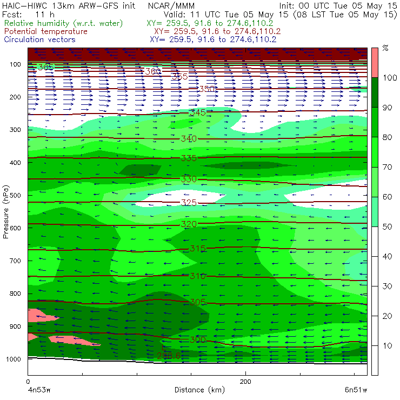This screenshot has height=400, width=400.
Task: Click the 'Circulation vectors' legend text
Action: [40, 39]
